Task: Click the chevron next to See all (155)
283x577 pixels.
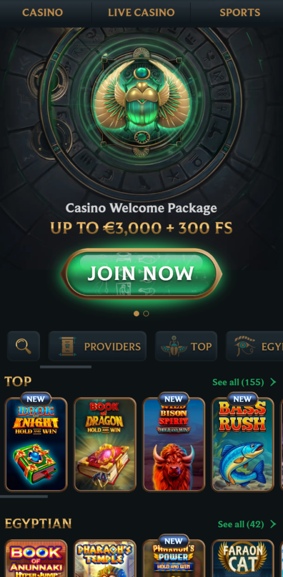Action: (273, 383)
